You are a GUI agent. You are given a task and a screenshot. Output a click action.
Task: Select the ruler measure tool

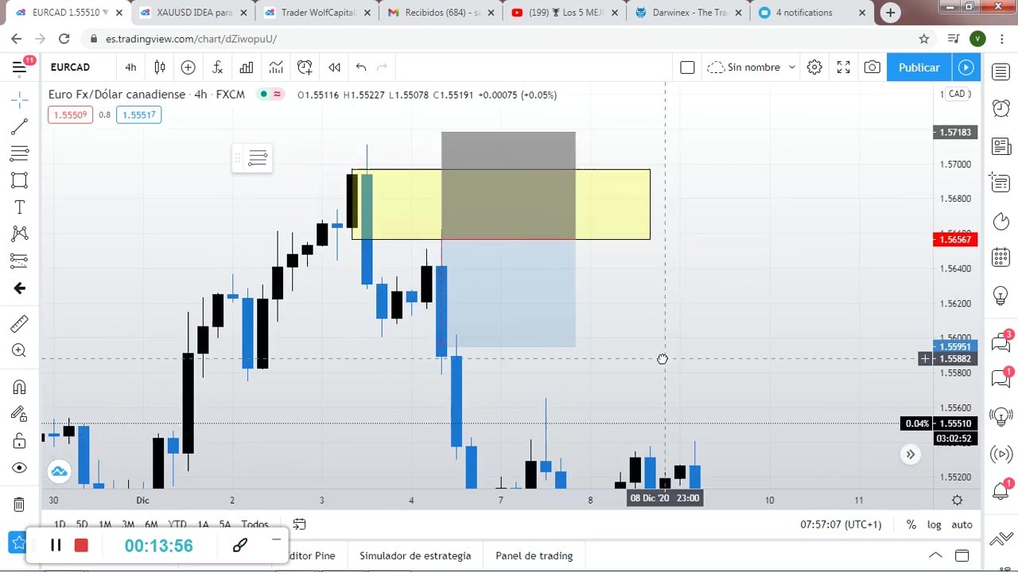pos(20,323)
